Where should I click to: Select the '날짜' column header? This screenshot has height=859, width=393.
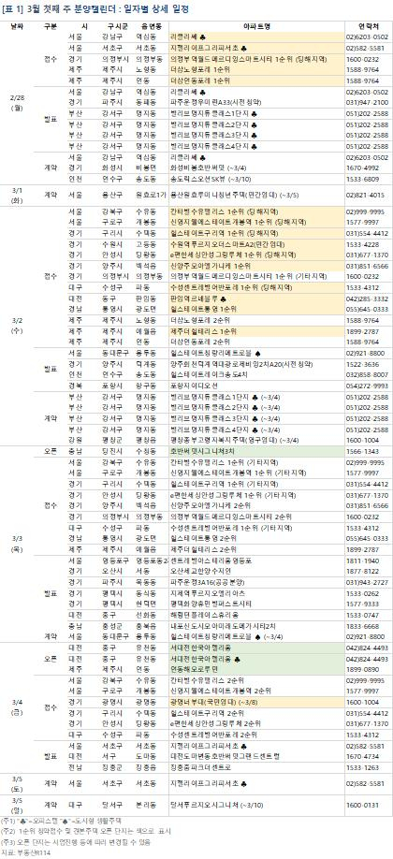[x=16, y=26]
